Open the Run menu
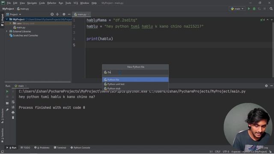 pos(61,3)
